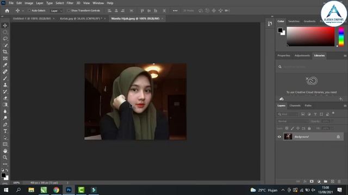Create a new group folder icon
This screenshot has height=195, width=348.
(326, 181)
